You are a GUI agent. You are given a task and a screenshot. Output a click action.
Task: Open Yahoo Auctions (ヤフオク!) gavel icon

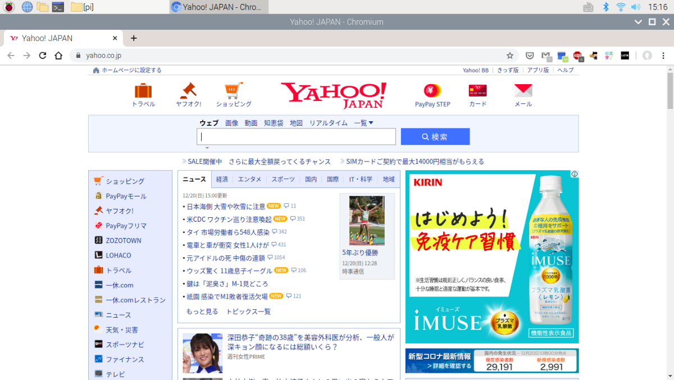coord(188,90)
